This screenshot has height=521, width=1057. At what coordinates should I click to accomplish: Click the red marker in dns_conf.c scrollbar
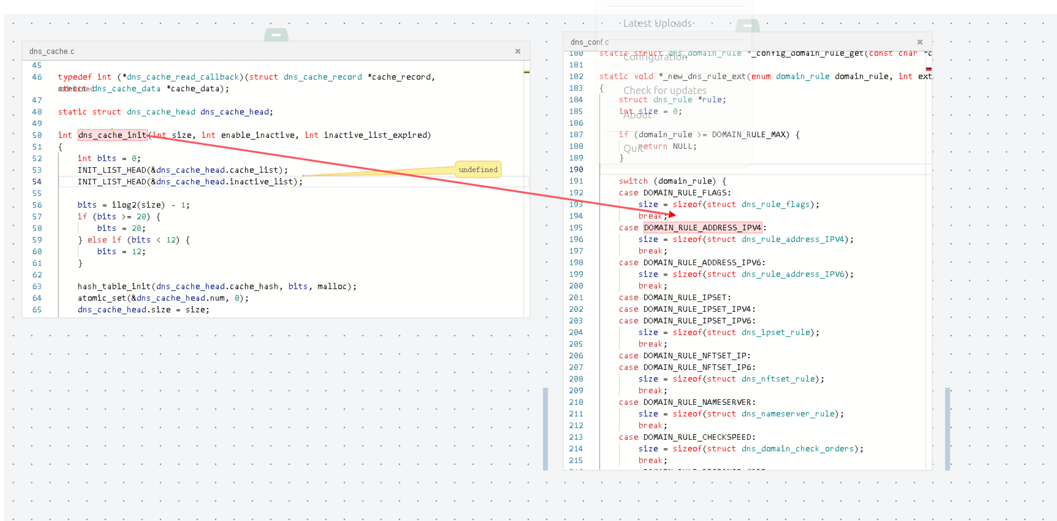(x=928, y=69)
